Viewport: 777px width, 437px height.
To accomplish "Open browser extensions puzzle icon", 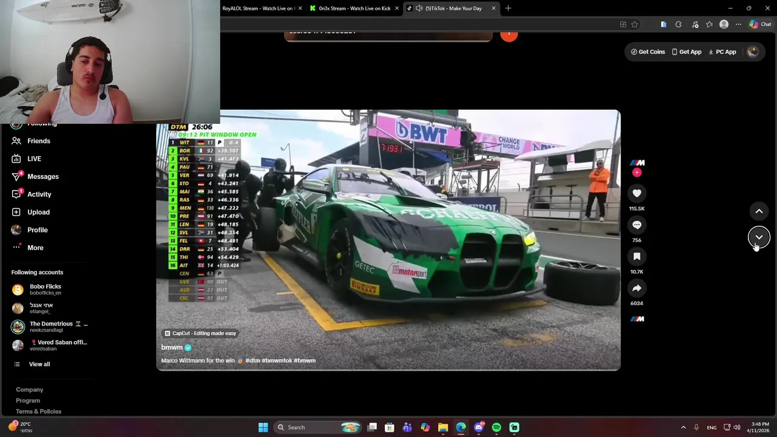I will [x=679, y=24].
